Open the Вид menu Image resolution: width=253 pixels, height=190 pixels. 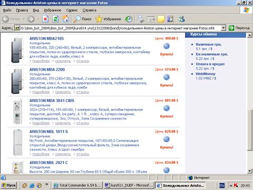pyautogui.click(x=36, y=10)
